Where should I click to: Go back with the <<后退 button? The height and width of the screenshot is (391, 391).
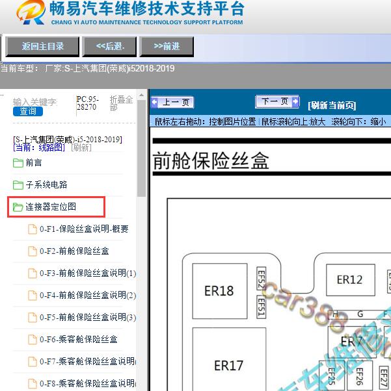click(109, 46)
